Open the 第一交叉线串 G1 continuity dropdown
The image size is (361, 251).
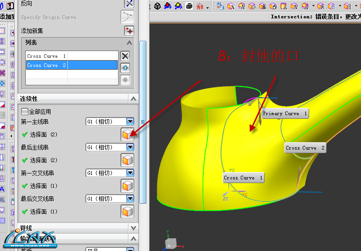point(130,173)
